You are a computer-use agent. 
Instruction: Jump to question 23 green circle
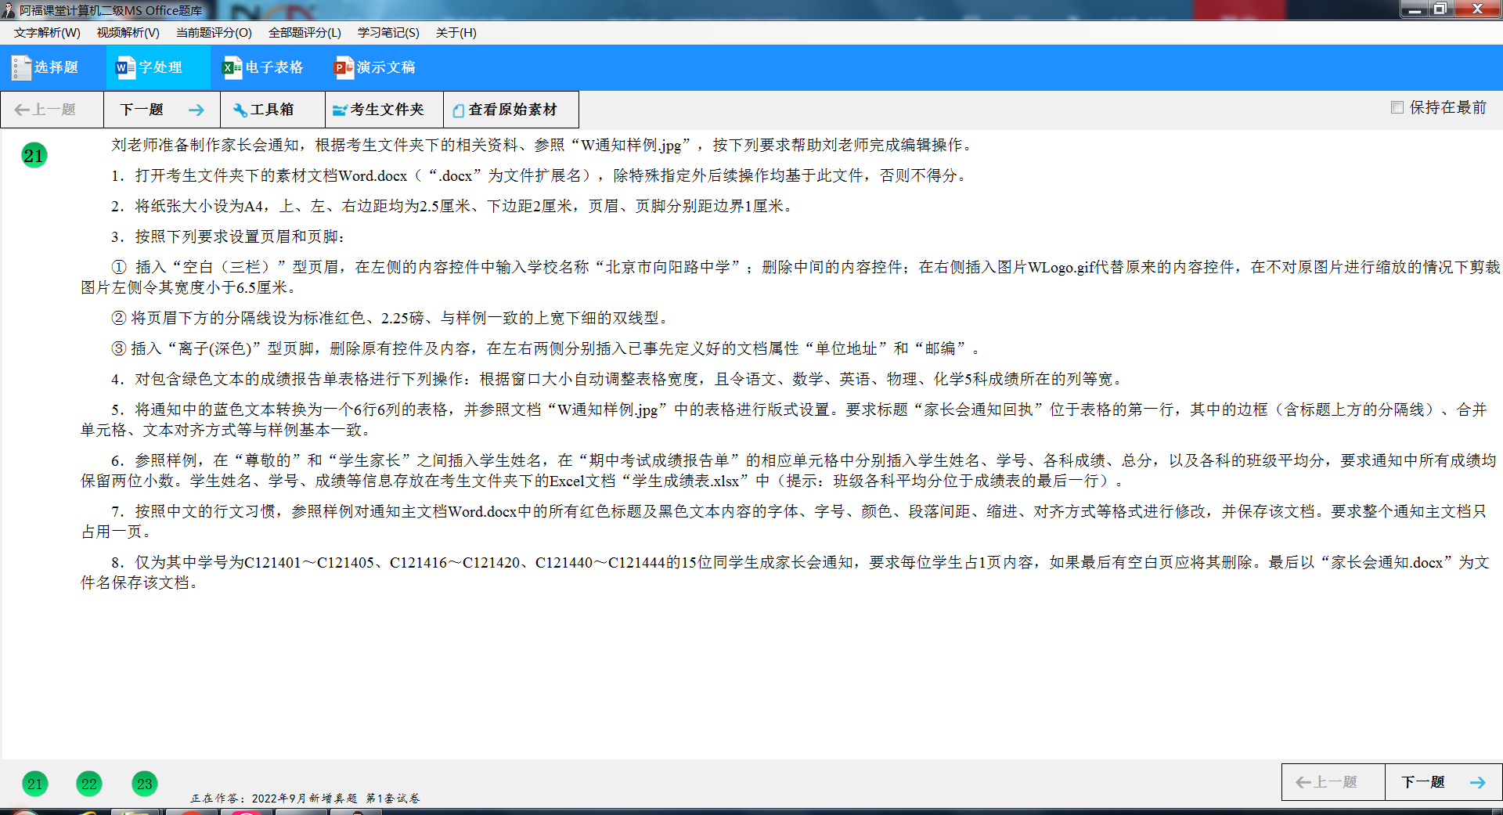click(145, 783)
